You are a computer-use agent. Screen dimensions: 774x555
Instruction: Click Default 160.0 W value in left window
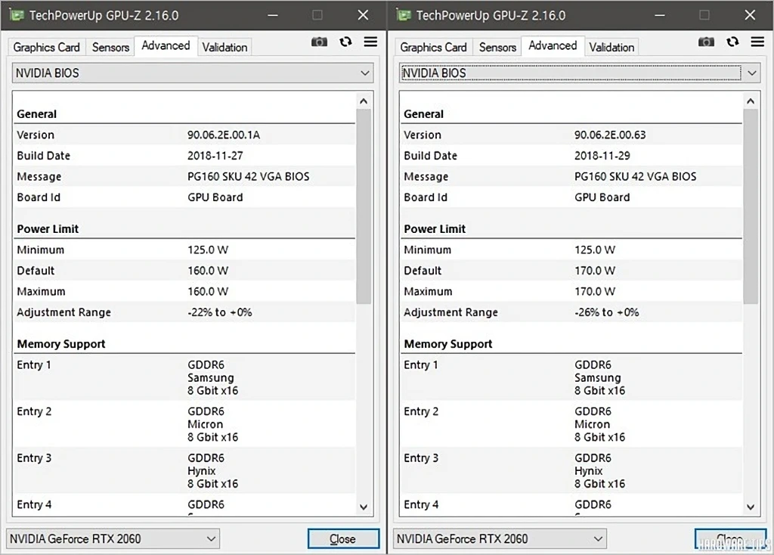(x=208, y=271)
